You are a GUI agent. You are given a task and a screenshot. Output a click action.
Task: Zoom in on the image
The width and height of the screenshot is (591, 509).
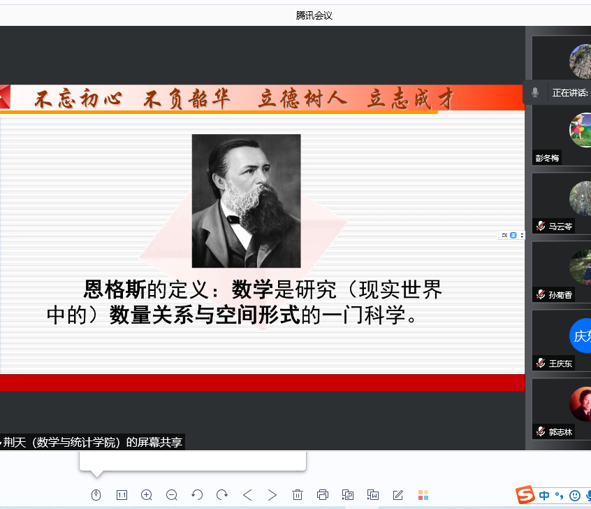[147, 495]
